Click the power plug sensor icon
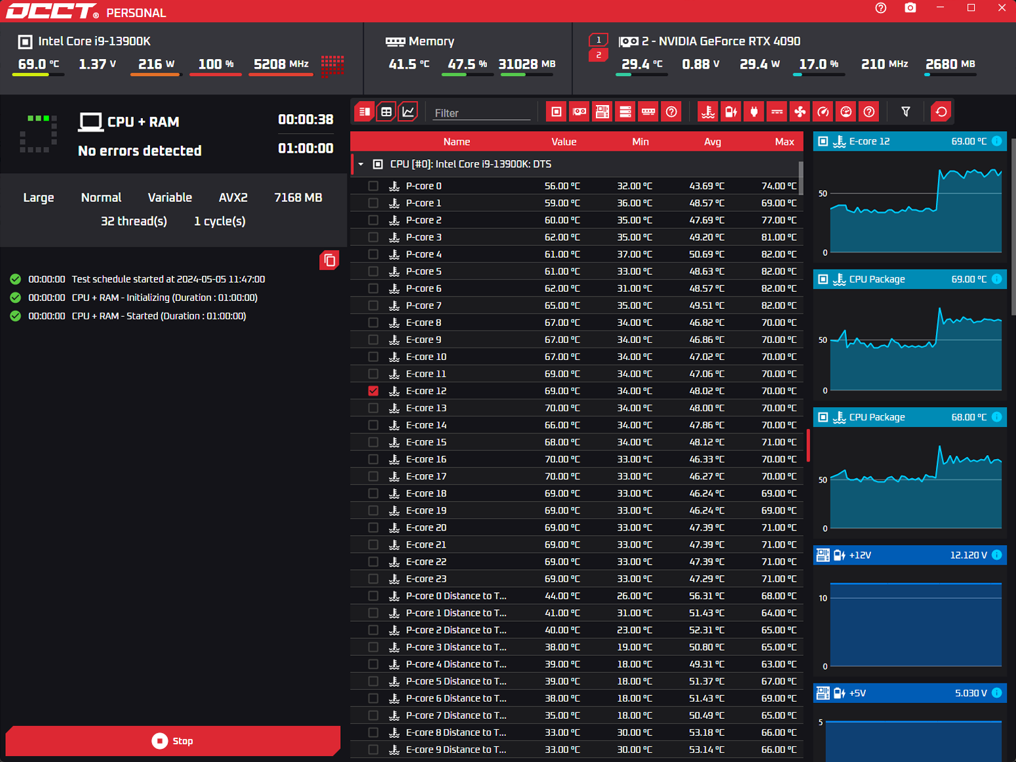Image resolution: width=1016 pixels, height=762 pixels. click(x=754, y=111)
